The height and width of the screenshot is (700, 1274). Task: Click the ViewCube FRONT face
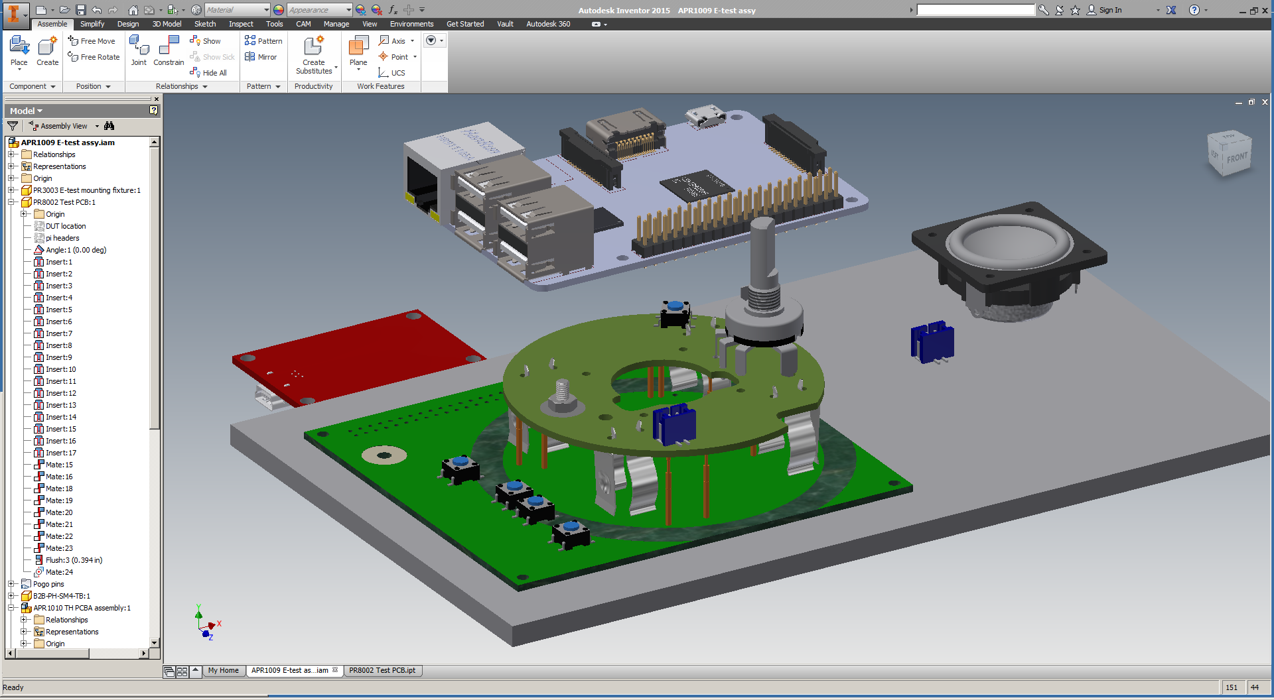(1237, 158)
